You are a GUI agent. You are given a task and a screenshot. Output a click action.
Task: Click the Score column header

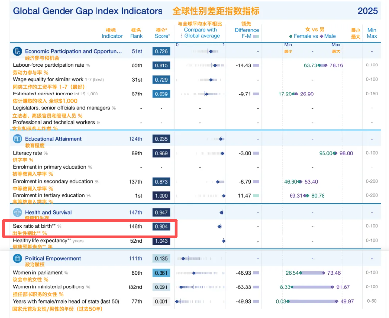coord(162,36)
